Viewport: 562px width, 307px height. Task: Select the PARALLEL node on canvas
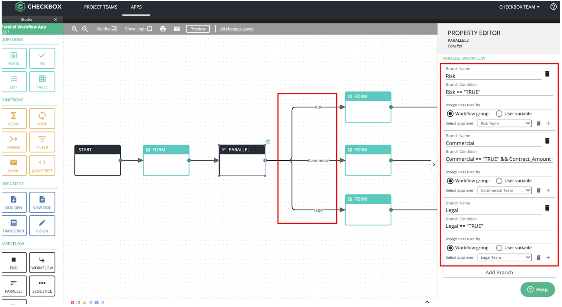click(x=242, y=160)
